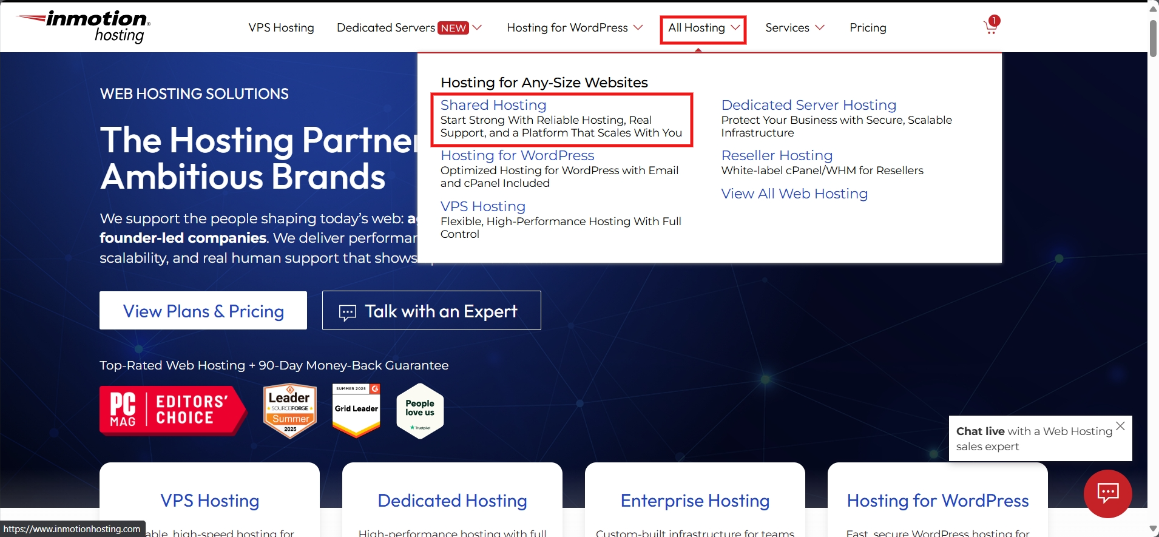
Task: Open the View All Web Hosting link
Action: tap(794, 194)
